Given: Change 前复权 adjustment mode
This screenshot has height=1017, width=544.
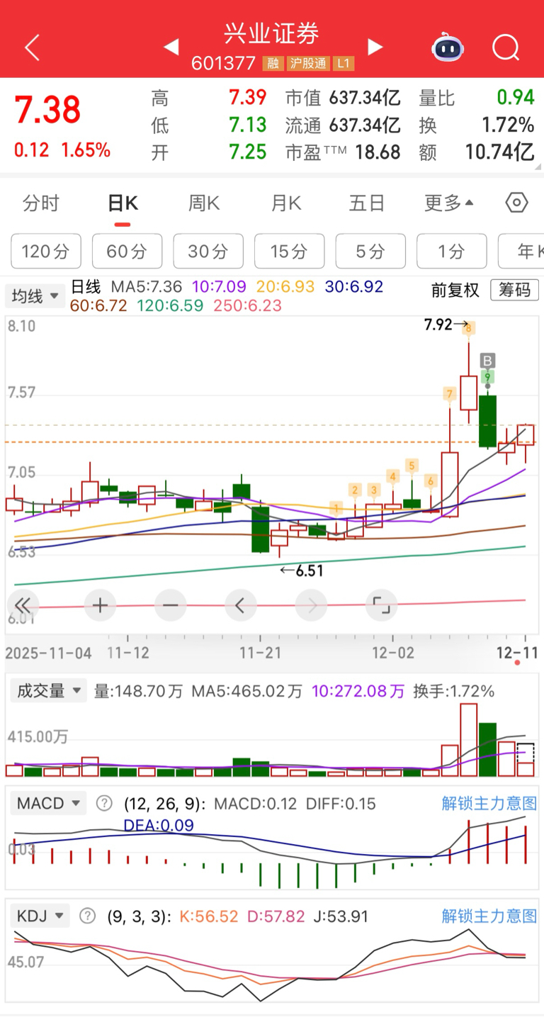Looking at the screenshot, I should [455, 290].
